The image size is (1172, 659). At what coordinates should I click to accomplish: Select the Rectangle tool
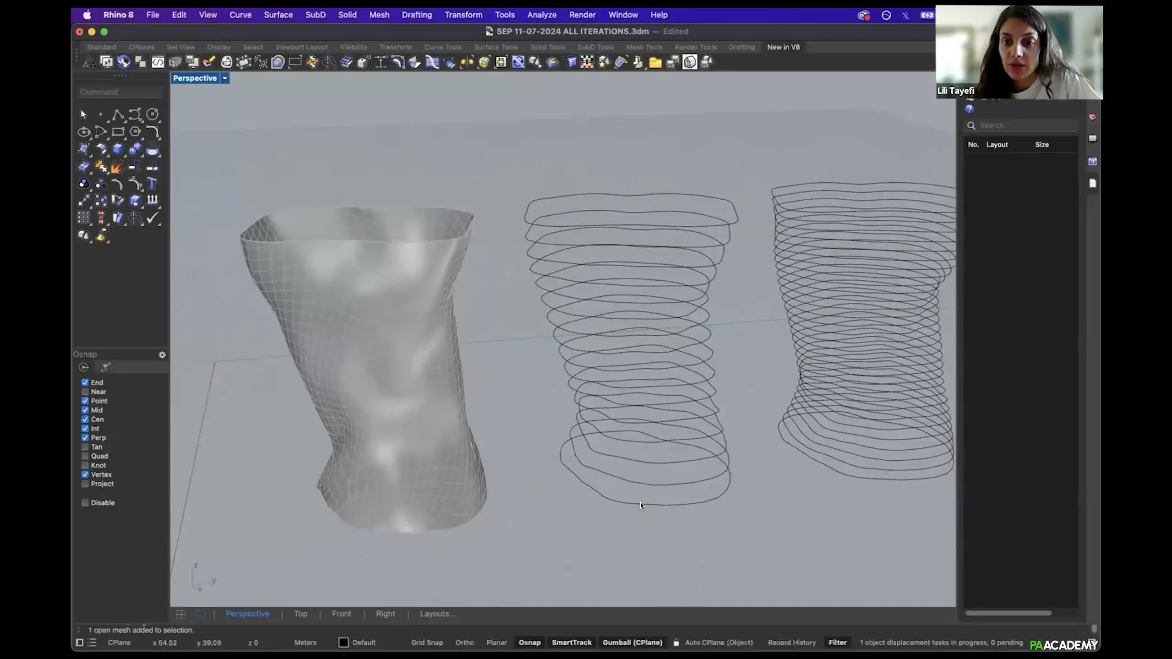click(118, 132)
